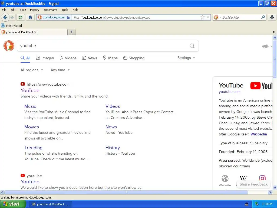Go back with the browser back arrow
277x208 pixels.
point(5,17)
